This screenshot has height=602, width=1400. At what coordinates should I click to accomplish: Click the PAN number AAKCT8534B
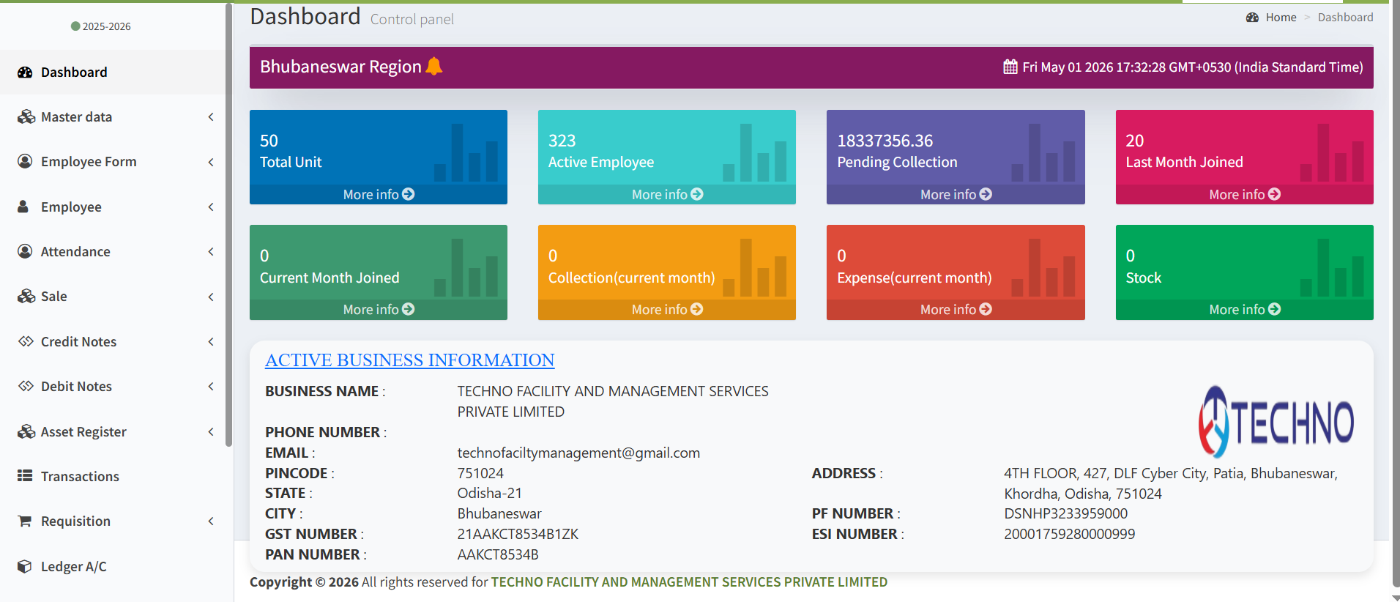tap(498, 554)
